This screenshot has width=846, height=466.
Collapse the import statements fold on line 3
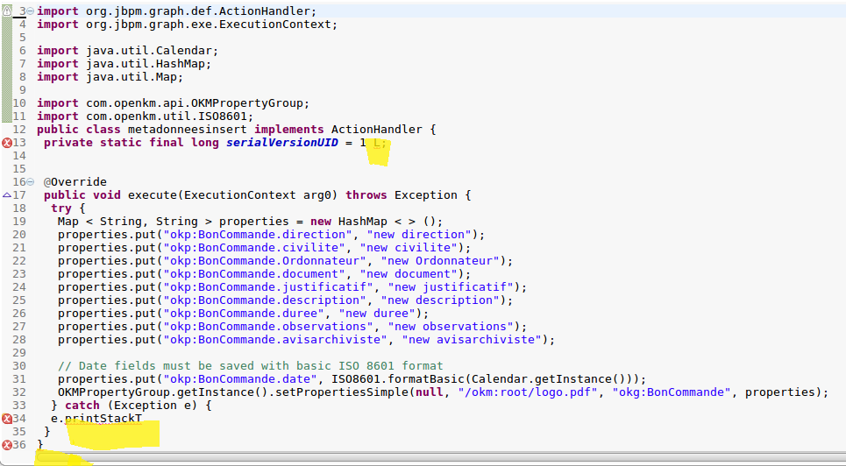pyautogui.click(x=31, y=11)
